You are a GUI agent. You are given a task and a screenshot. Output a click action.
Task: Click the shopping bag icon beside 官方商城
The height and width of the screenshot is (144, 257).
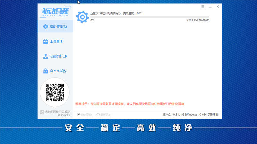tap(45, 71)
